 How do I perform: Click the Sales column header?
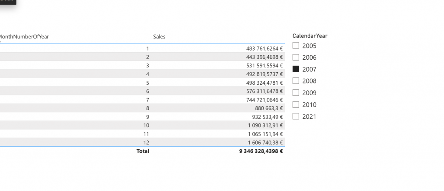(x=159, y=37)
